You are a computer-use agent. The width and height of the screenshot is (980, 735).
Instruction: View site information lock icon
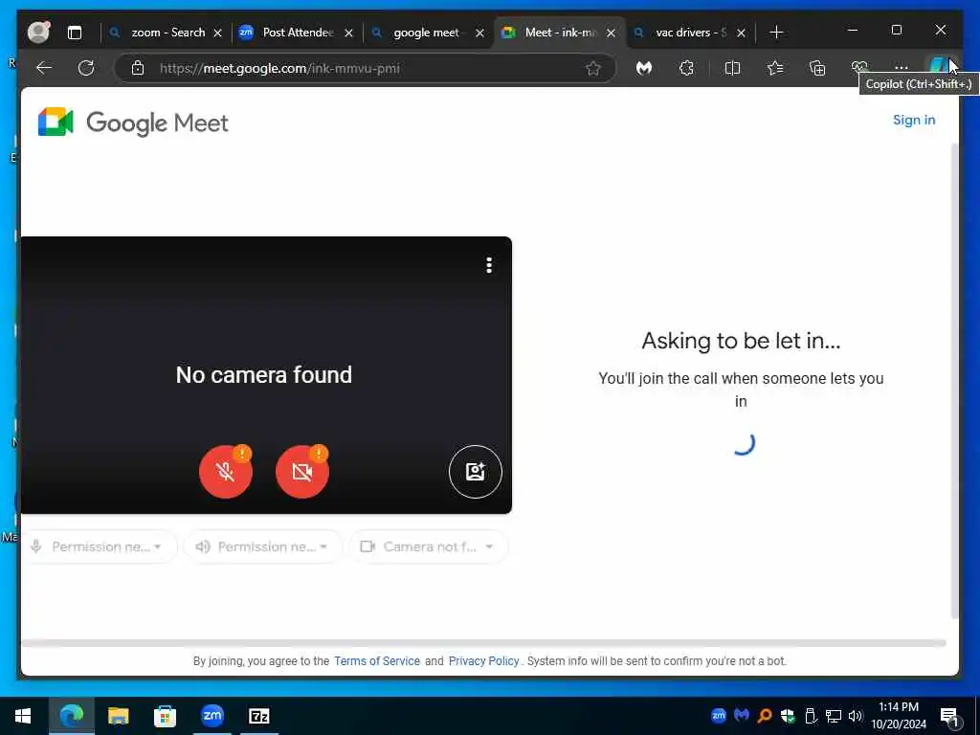(138, 68)
